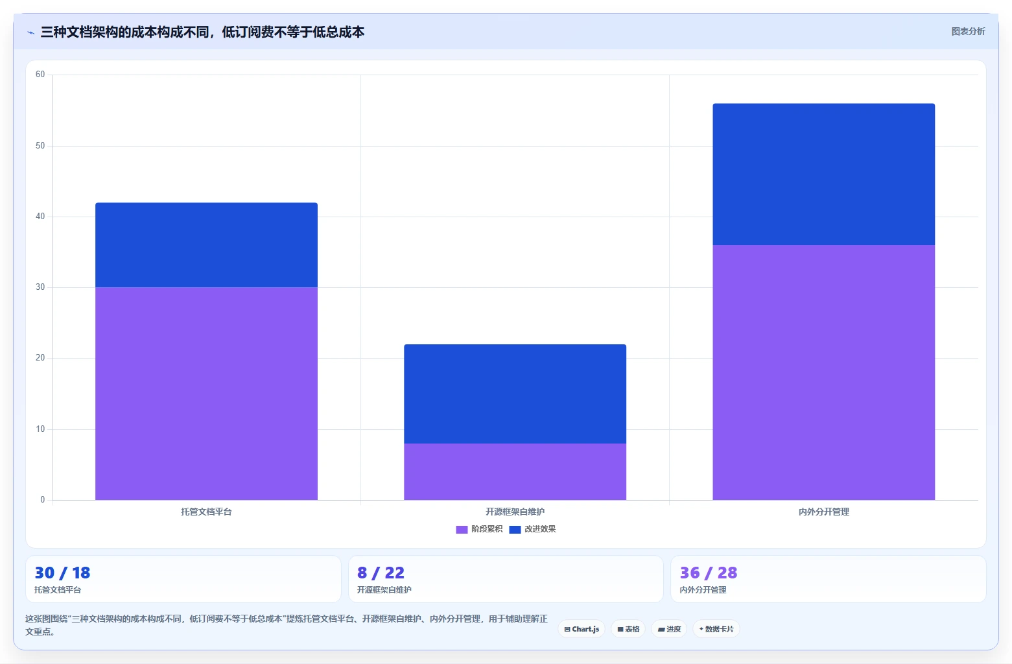Toggle the 阶段累积 legend purple swatch
Screen dimensions: 1012x664
462,530
